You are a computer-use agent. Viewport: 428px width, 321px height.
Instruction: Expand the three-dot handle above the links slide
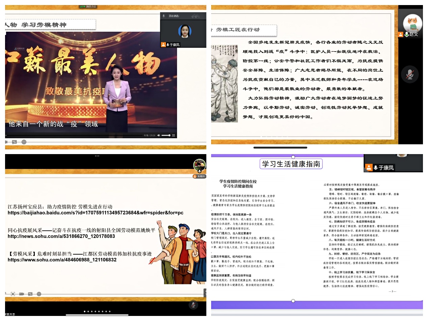pyautogui.click(x=97, y=156)
